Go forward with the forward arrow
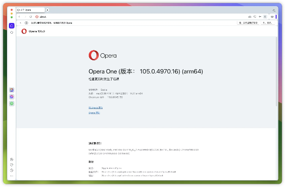The image size is (285, 187). coord(25,17)
